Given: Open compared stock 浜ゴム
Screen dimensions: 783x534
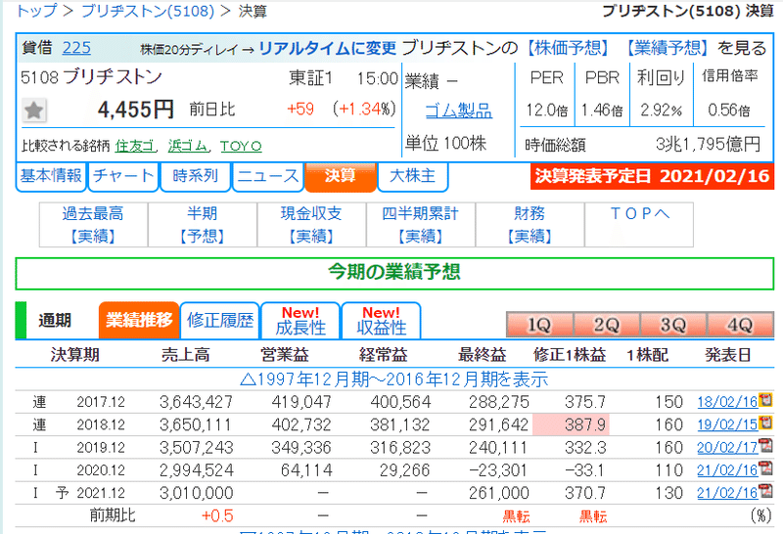Looking at the screenshot, I should pos(187,146).
